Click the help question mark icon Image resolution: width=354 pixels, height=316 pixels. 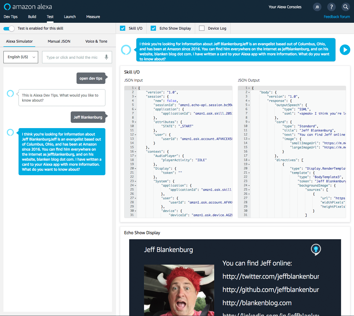click(x=331, y=7)
